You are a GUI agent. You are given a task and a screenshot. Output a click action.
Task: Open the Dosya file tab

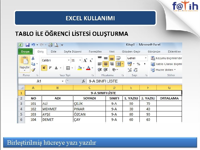coord(25,52)
